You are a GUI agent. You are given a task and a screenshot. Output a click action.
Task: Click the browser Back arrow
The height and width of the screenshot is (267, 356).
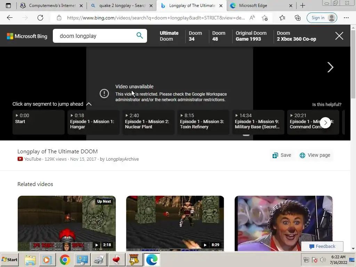9,18
